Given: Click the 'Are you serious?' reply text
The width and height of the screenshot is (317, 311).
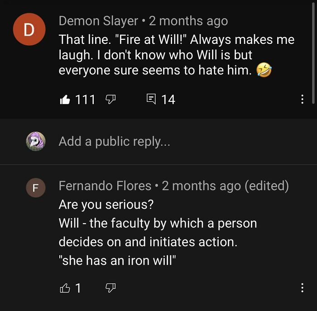Looking at the screenshot, I should coord(106,205).
